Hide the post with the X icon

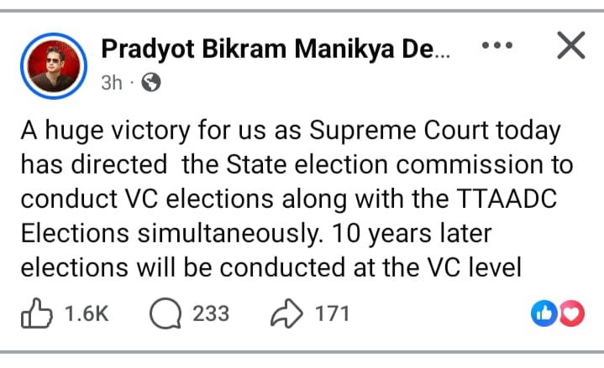click(570, 48)
